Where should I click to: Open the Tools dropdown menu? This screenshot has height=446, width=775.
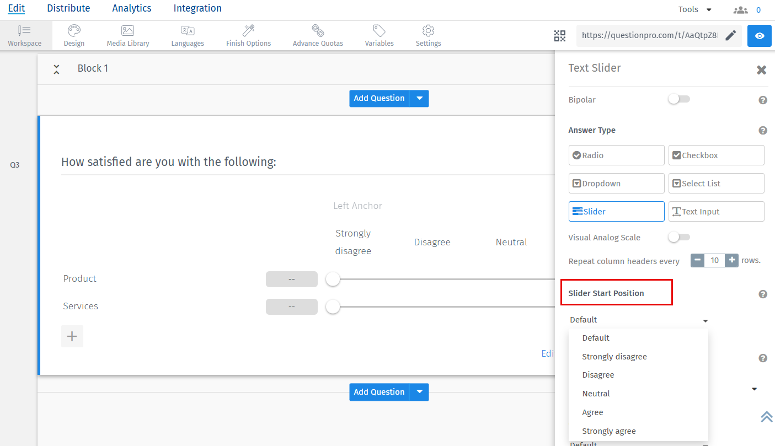(x=695, y=9)
